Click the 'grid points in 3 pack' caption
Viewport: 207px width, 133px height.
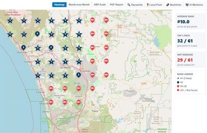pos(187,46)
